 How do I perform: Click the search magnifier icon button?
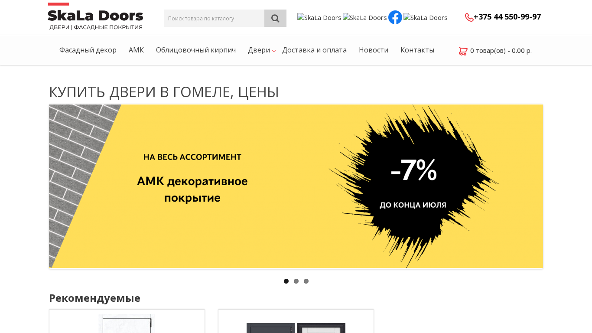pyautogui.click(x=275, y=18)
